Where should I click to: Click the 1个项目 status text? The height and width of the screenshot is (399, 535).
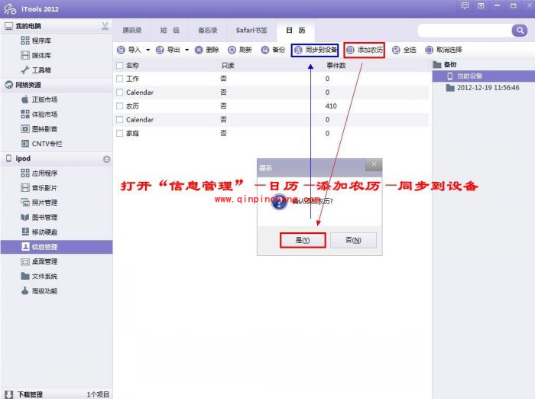pyautogui.click(x=98, y=394)
